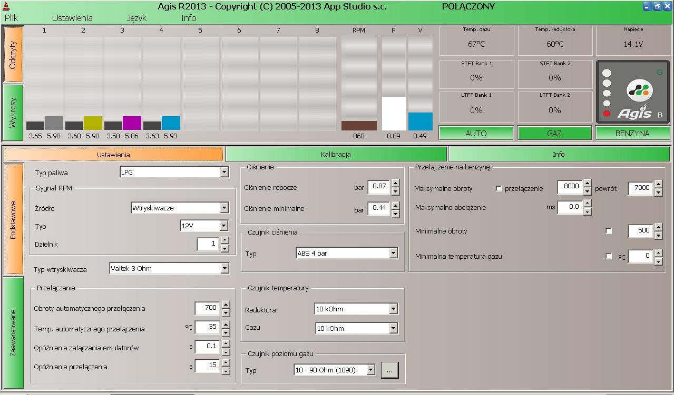Image resolution: width=674 pixels, height=395 pixels.
Task: Click the V blue bar gauge
Action: coord(420,121)
